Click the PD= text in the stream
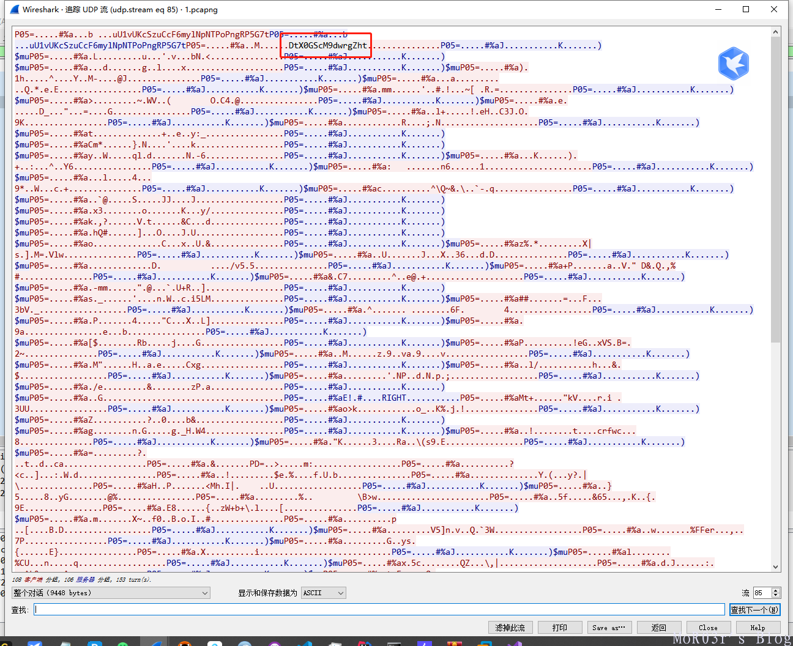The width and height of the screenshot is (793, 646). [257, 464]
